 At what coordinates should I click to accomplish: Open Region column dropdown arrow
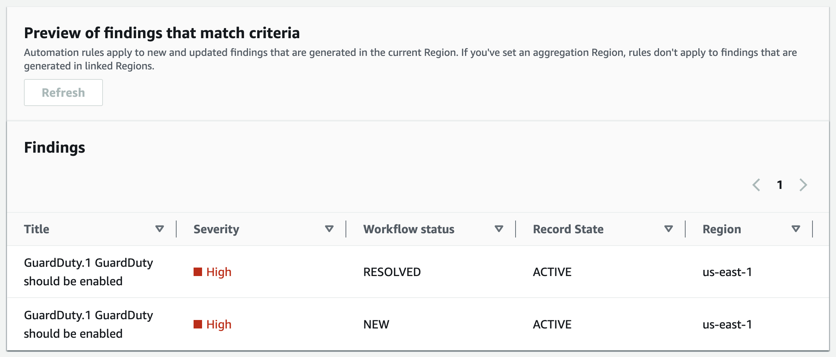(796, 229)
